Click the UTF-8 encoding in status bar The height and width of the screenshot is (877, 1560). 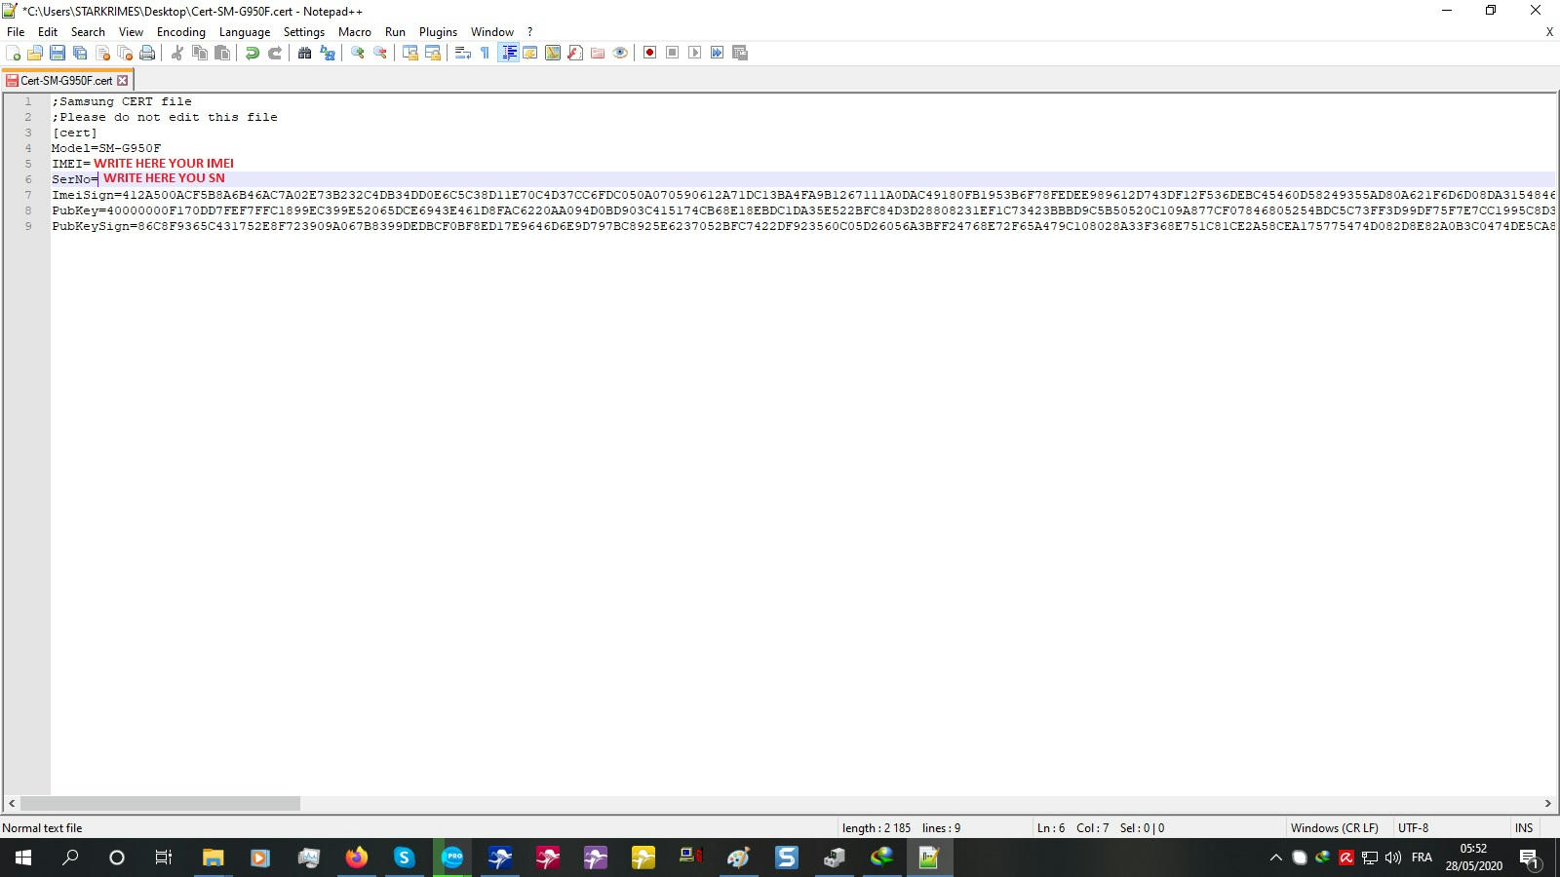click(x=1413, y=828)
